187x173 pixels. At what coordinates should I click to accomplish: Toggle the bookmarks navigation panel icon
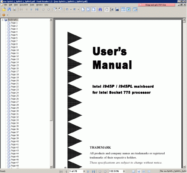coord(123,9)
